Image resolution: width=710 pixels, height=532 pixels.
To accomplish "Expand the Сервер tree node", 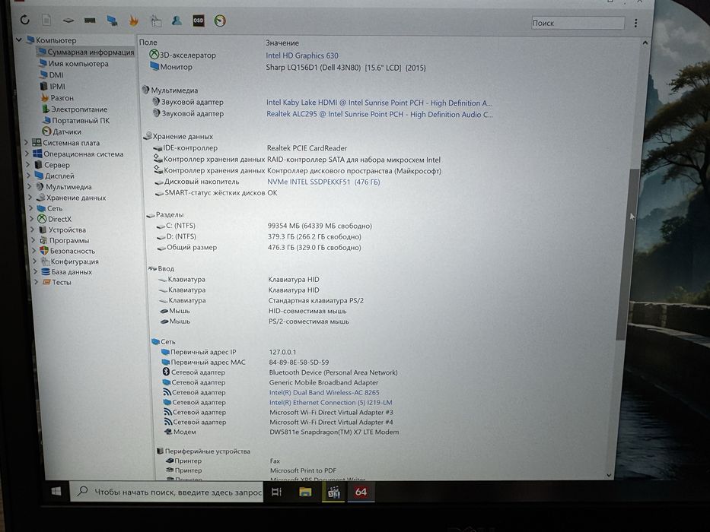I will (28, 165).
